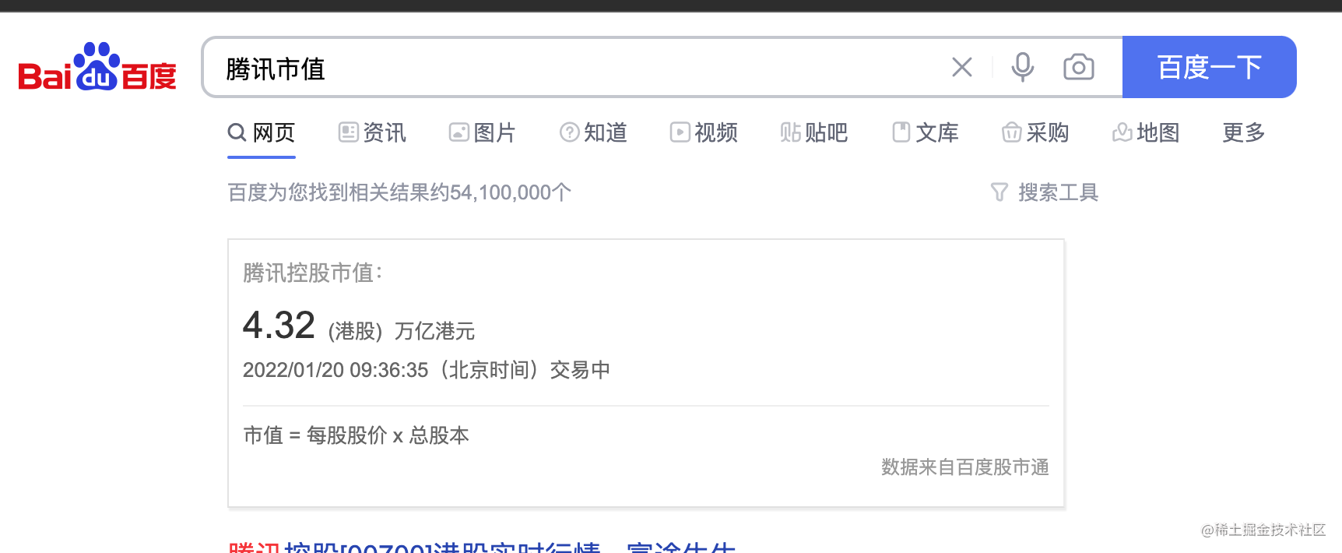The image size is (1342, 553).
Task: Open the 文库 tab
Action: (925, 133)
